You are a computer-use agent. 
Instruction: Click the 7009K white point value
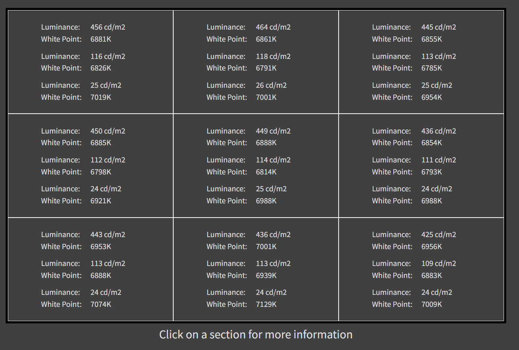point(432,304)
